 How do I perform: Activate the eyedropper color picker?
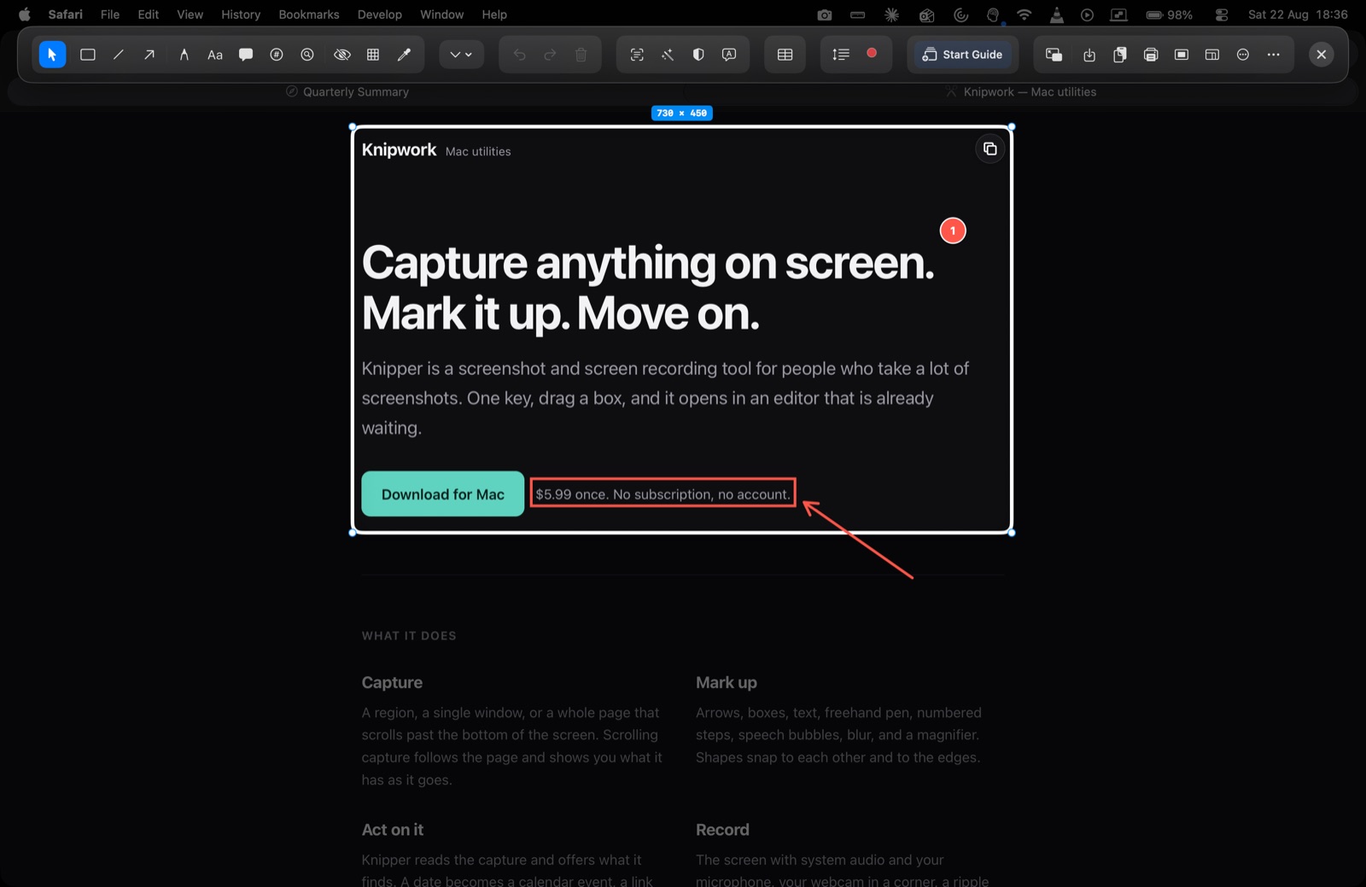pyautogui.click(x=404, y=55)
